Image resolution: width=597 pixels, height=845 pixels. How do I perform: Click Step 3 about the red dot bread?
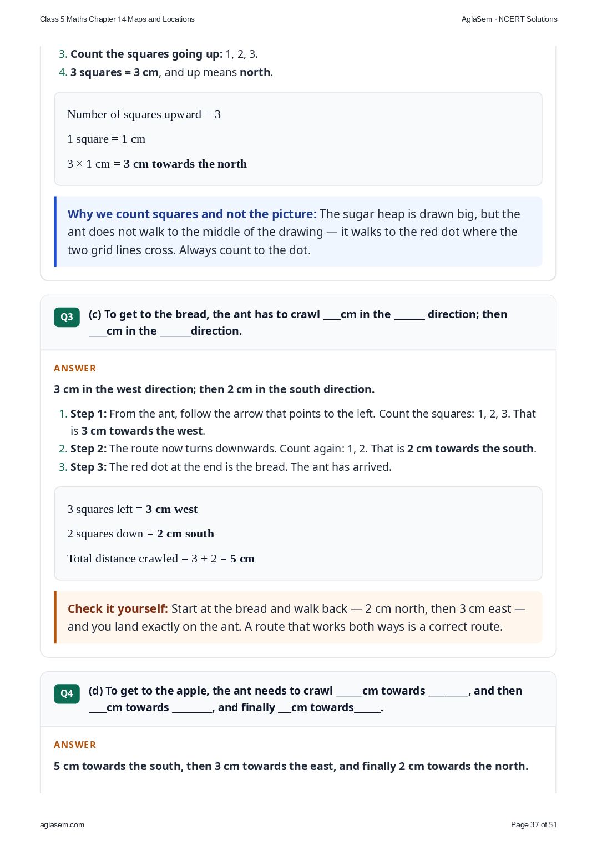[x=231, y=467]
